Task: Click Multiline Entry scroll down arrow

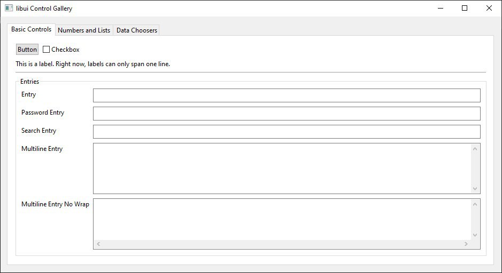Action: (x=475, y=188)
